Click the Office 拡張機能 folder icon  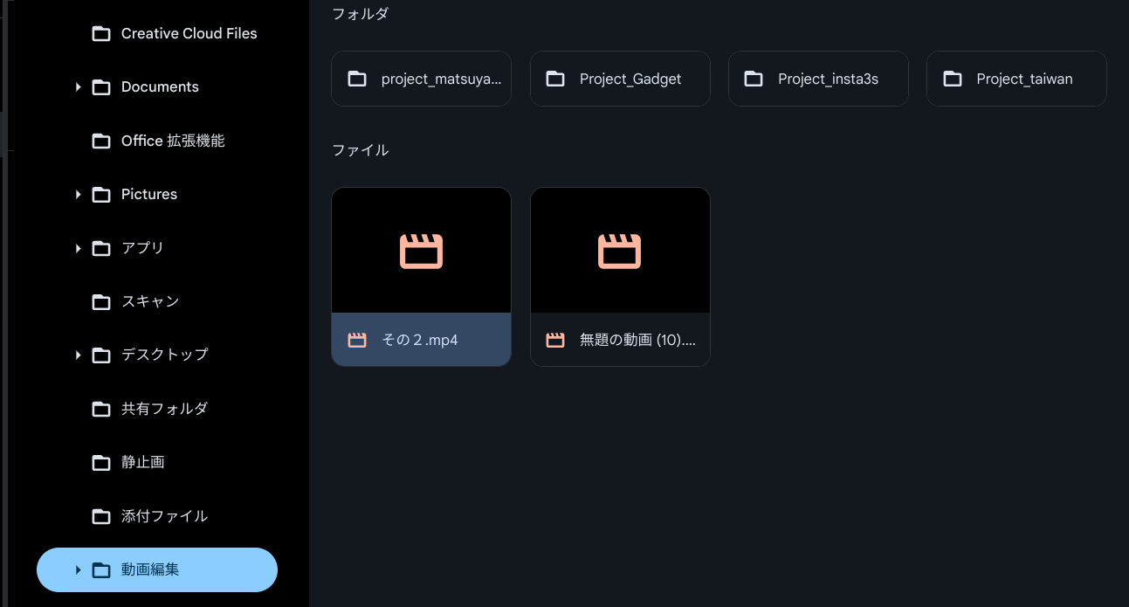pyautogui.click(x=101, y=141)
